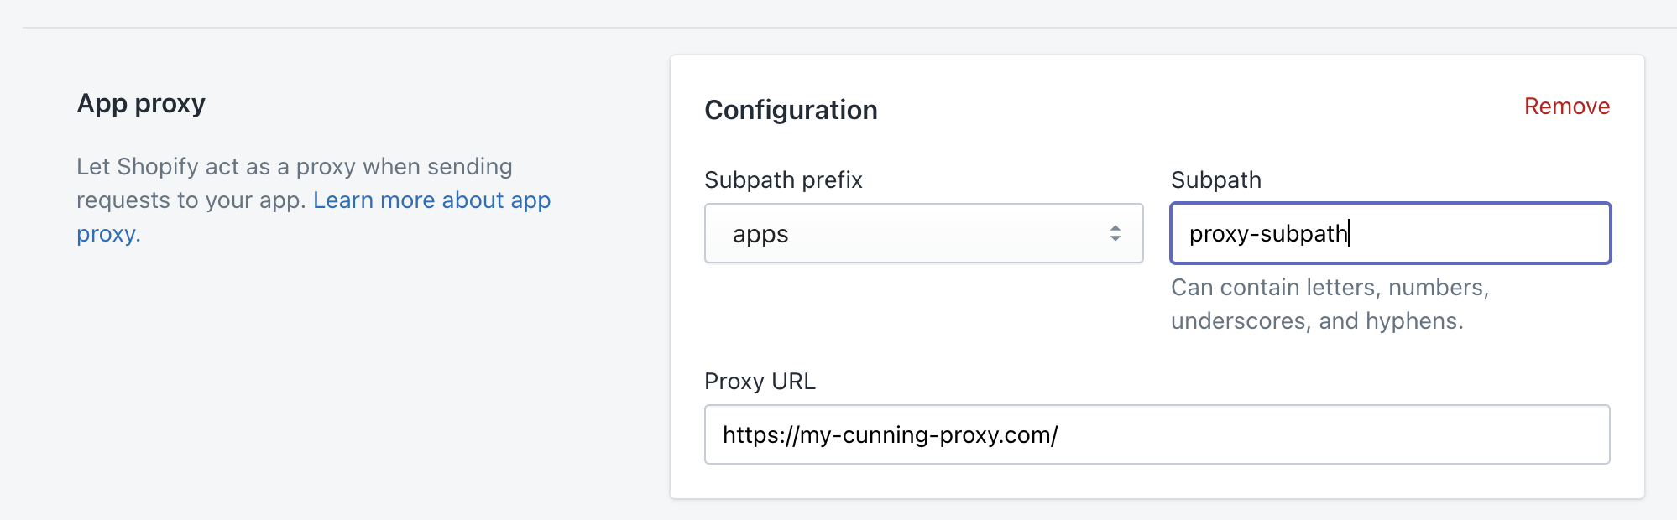Click the Configuration heading
1677x520 pixels.
[x=791, y=110]
